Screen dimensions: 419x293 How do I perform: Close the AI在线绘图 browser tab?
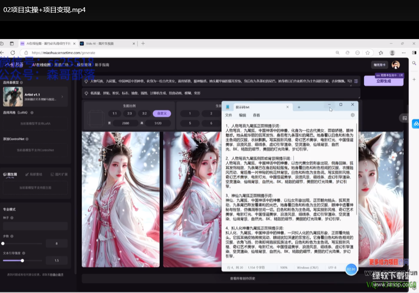point(74,43)
